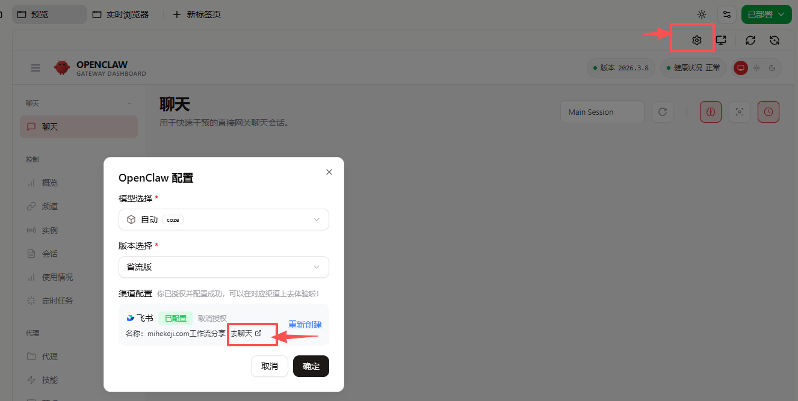Image resolution: width=798 pixels, height=401 pixels.
Task: Refresh chat with the circular arrow button
Action: click(663, 112)
